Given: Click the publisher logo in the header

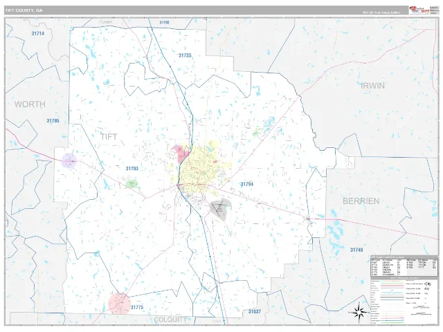Looking at the screenshot, I should coord(419,10).
